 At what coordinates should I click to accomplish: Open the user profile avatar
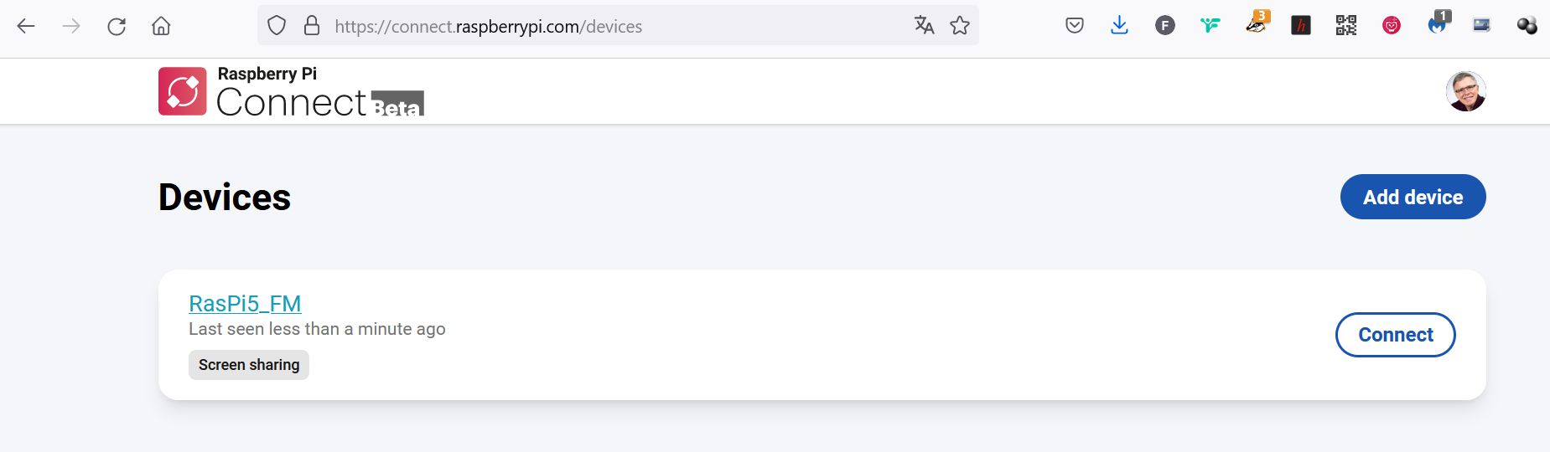(x=1465, y=91)
